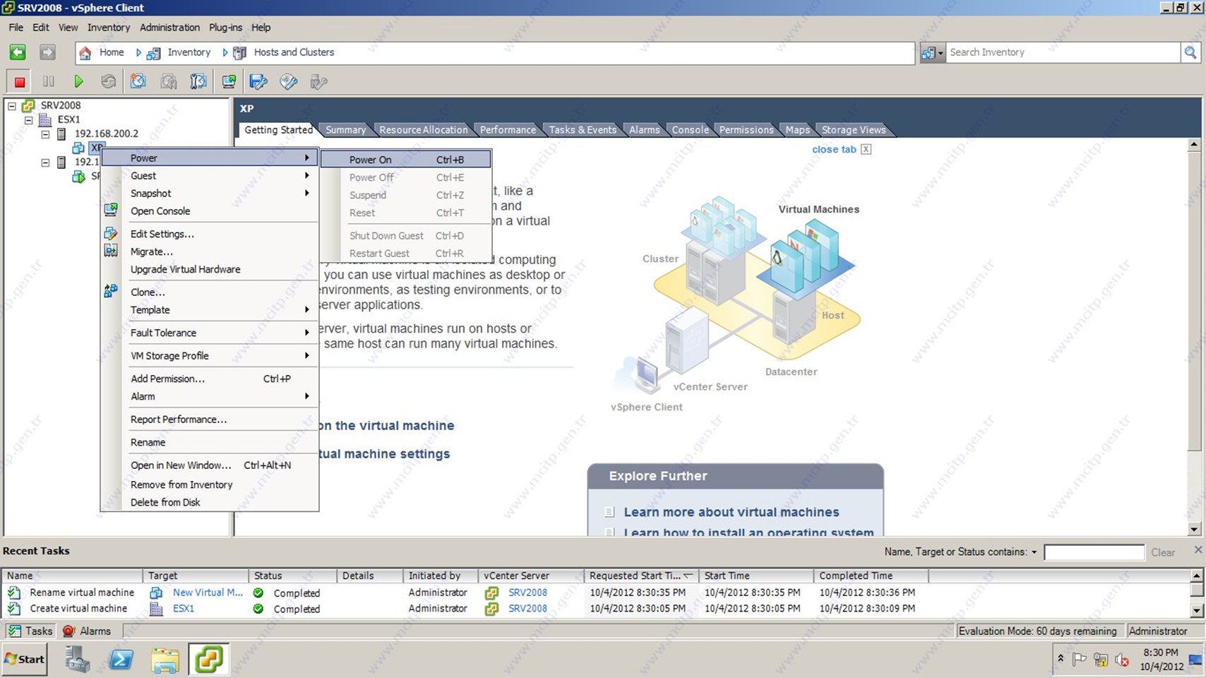Collapse the 192.168.200.2 host node
The height and width of the screenshot is (678, 1206).
pos(46,133)
